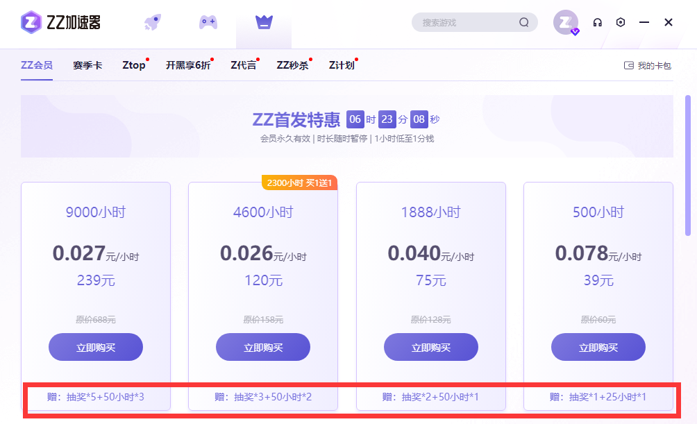Switch to the ZZ秒杀 tab
The image size is (697, 424).
pos(292,65)
